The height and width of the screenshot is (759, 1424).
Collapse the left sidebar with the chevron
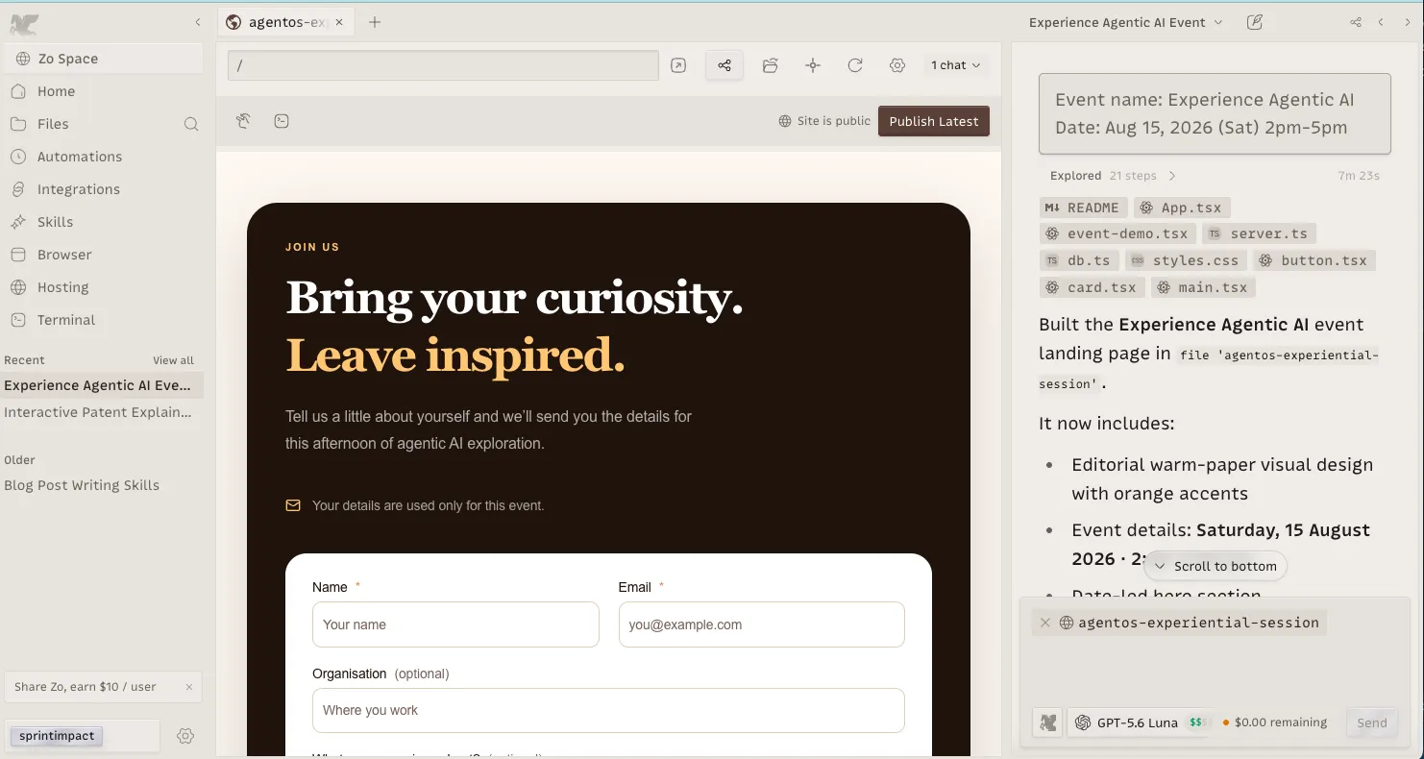[198, 22]
